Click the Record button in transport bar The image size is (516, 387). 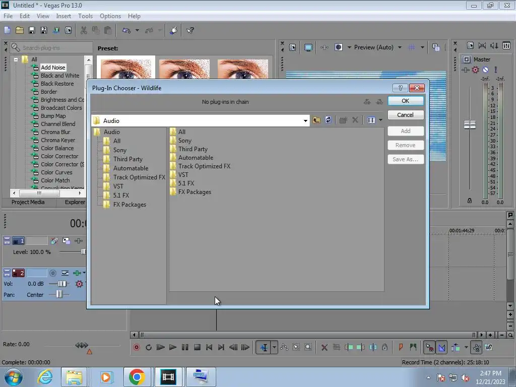pyautogui.click(x=136, y=347)
